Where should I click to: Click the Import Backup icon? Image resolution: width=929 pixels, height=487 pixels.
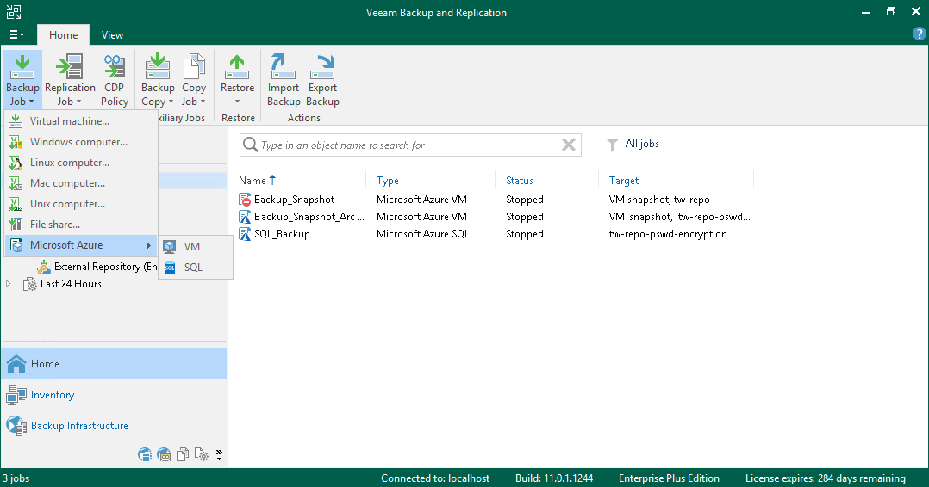point(284,66)
